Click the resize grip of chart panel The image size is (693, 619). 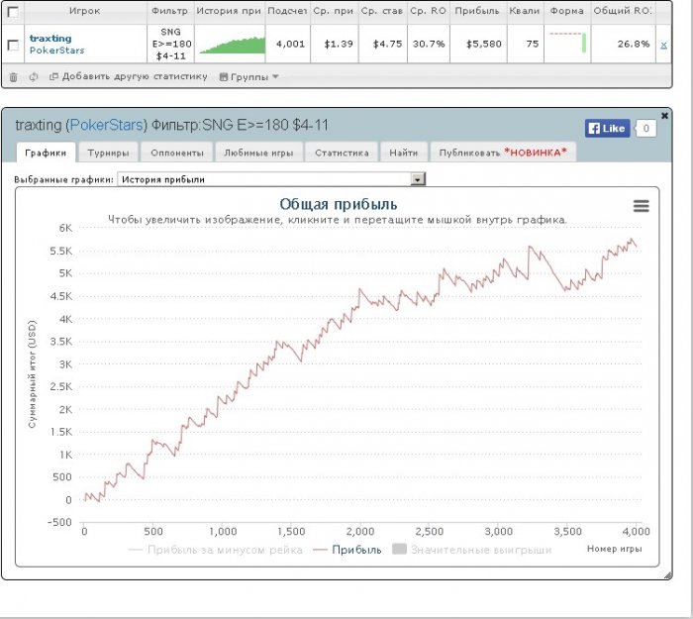(x=668, y=574)
